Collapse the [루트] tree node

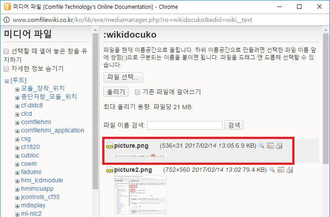(x=7, y=81)
